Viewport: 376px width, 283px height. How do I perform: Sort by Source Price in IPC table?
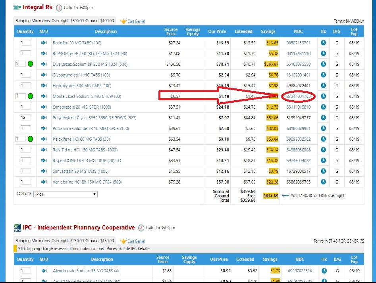point(163,259)
